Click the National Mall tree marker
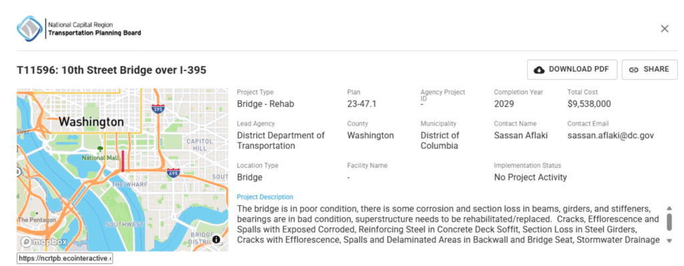Viewport: 684px width, 266px height. (x=100, y=149)
